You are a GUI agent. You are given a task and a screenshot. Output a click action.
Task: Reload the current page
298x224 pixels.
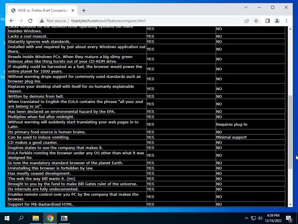click(30, 21)
